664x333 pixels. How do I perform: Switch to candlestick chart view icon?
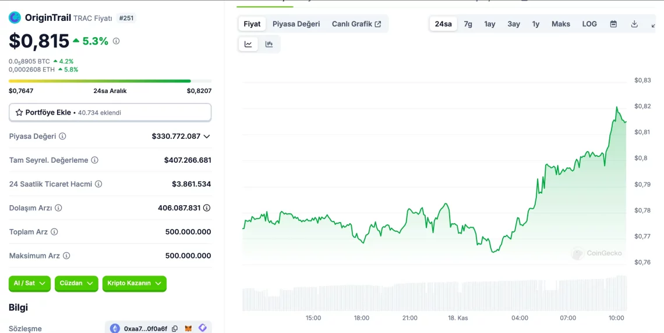pos(269,44)
